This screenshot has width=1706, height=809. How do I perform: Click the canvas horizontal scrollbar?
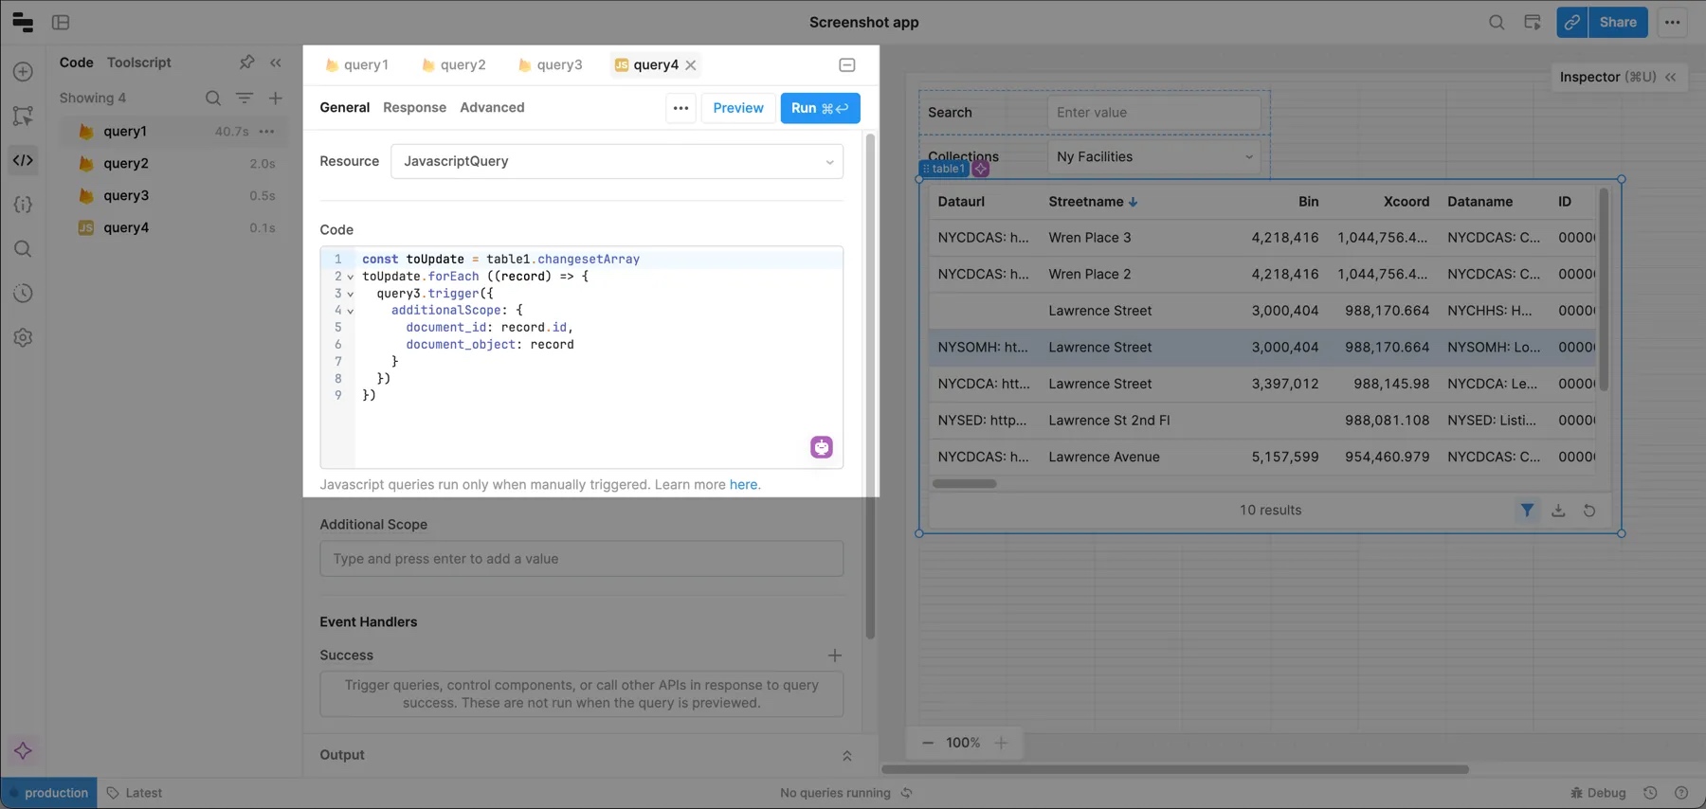coord(1175,770)
